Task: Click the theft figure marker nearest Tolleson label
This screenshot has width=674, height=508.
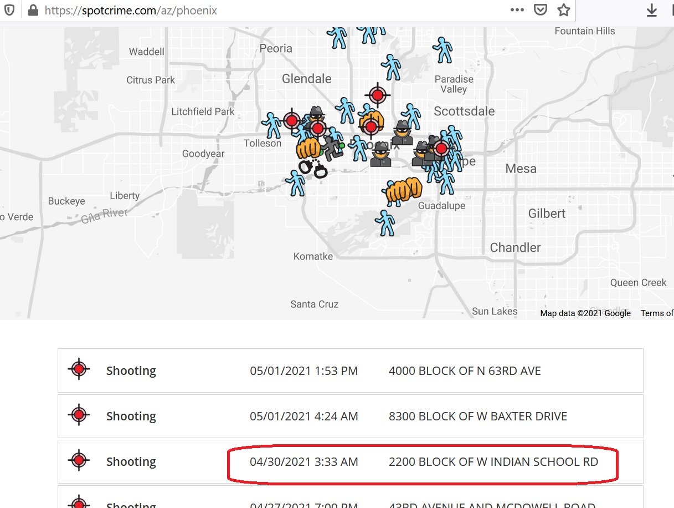Action: point(271,125)
